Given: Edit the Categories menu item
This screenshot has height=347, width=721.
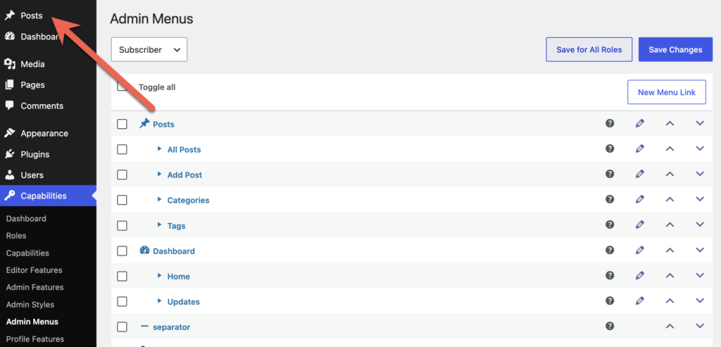Looking at the screenshot, I should pyautogui.click(x=640, y=199).
